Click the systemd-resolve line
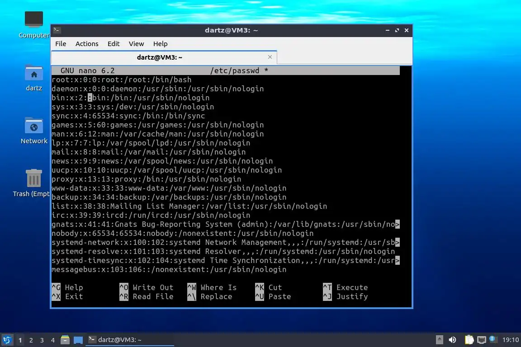This screenshot has width=521, height=347. (223, 251)
